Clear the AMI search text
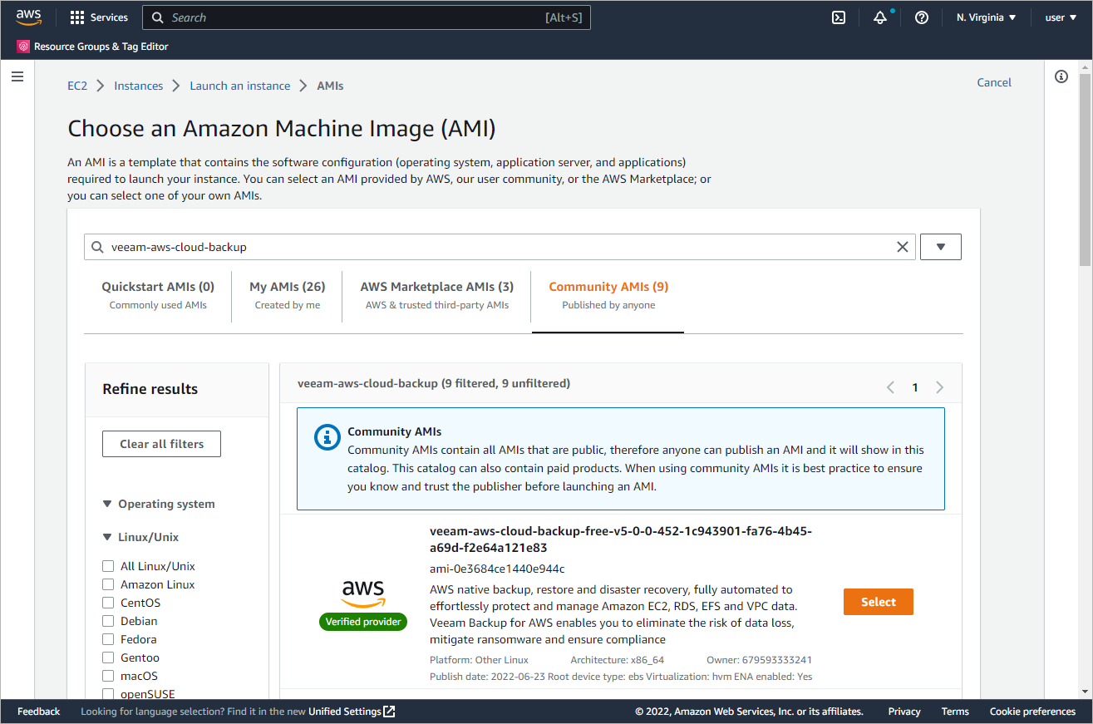The image size is (1093, 724). [902, 247]
